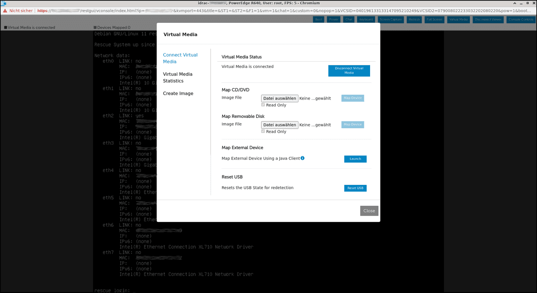Image resolution: width=537 pixels, height=293 pixels.
Task: Enable Read Only for the Removable Disk image
Action: coord(263,131)
